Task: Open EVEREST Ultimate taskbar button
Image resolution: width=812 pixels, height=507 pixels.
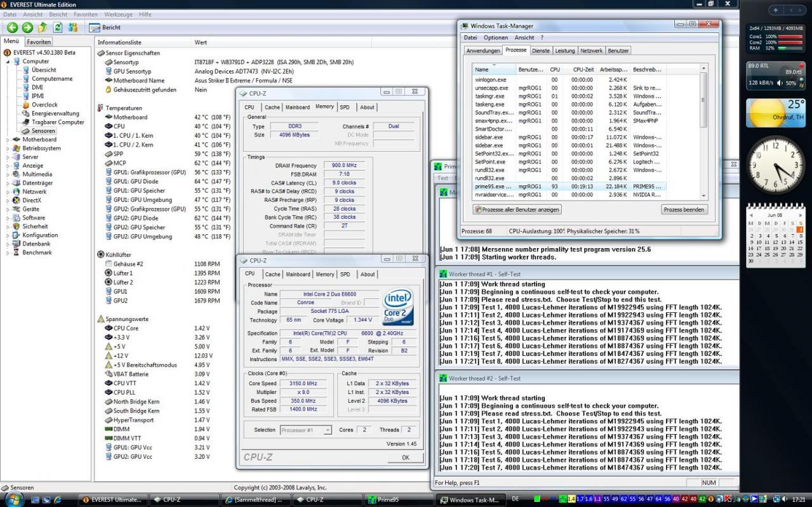Action: pos(112,500)
